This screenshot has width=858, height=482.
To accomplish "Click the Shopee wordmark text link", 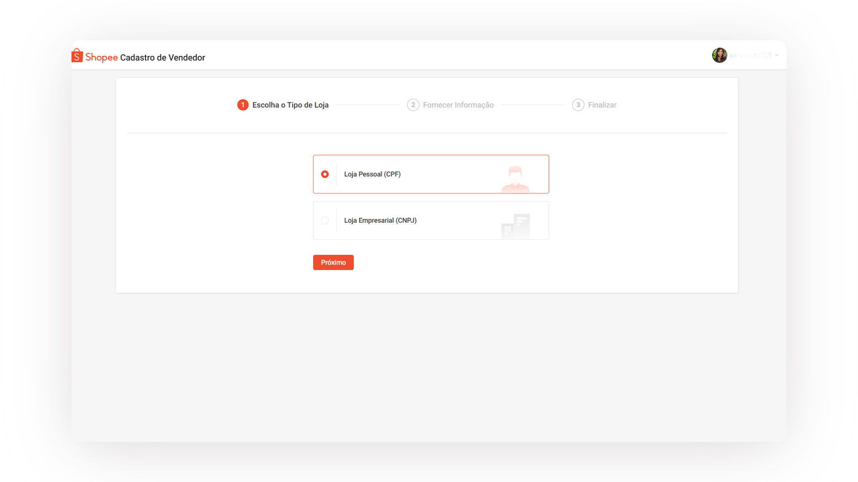I will [101, 57].
